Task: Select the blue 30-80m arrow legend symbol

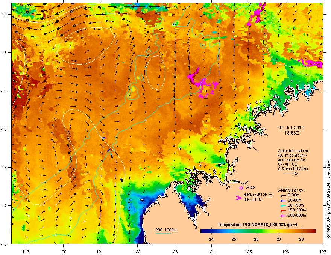Action: (x=283, y=201)
